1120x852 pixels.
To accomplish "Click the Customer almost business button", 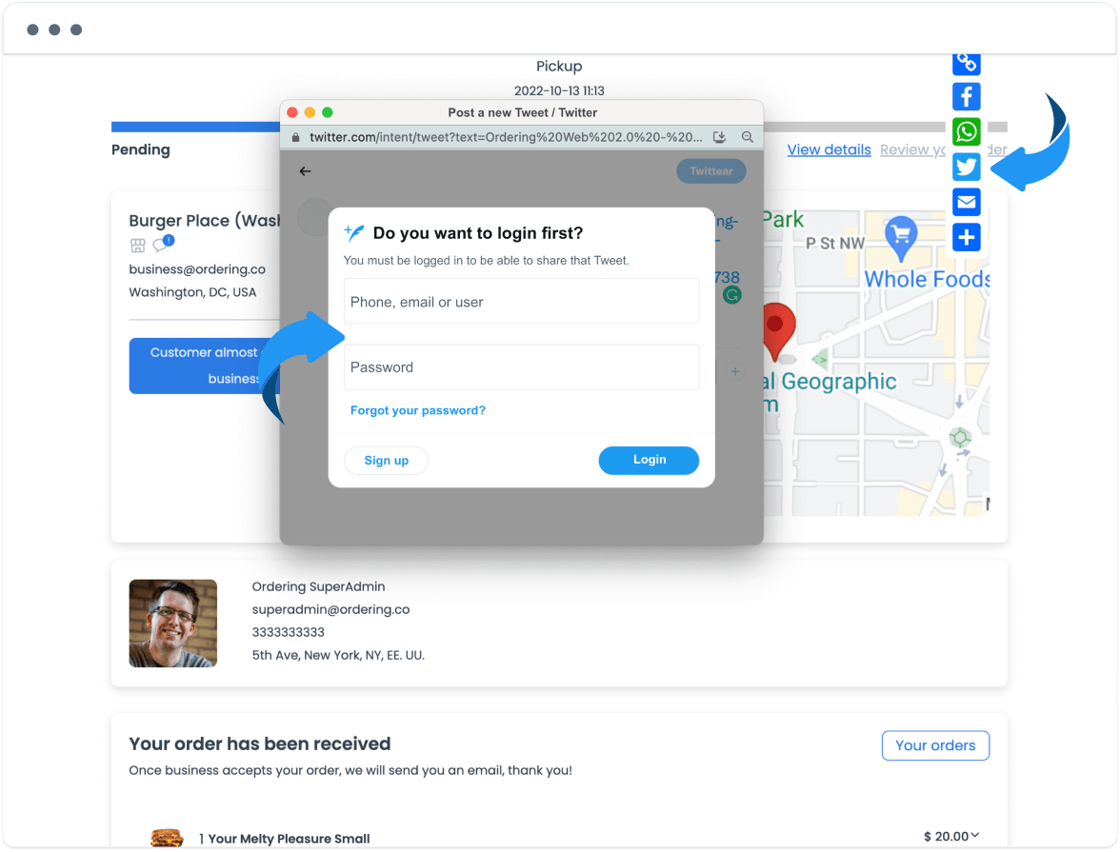I will coord(204,366).
